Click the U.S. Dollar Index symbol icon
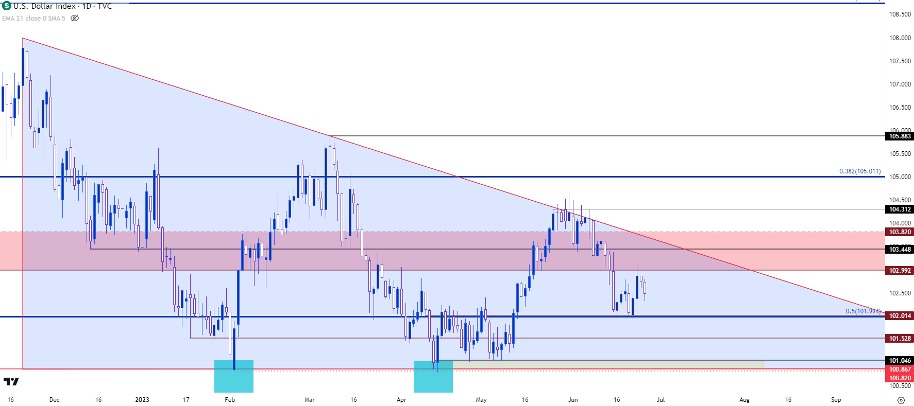The height and width of the screenshot is (406, 914). click(x=7, y=6)
